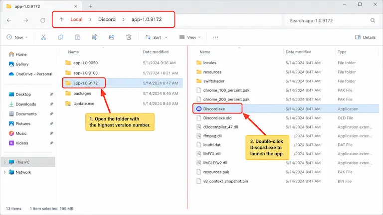Click Local in the address breadcrumb

pos(76,19)
